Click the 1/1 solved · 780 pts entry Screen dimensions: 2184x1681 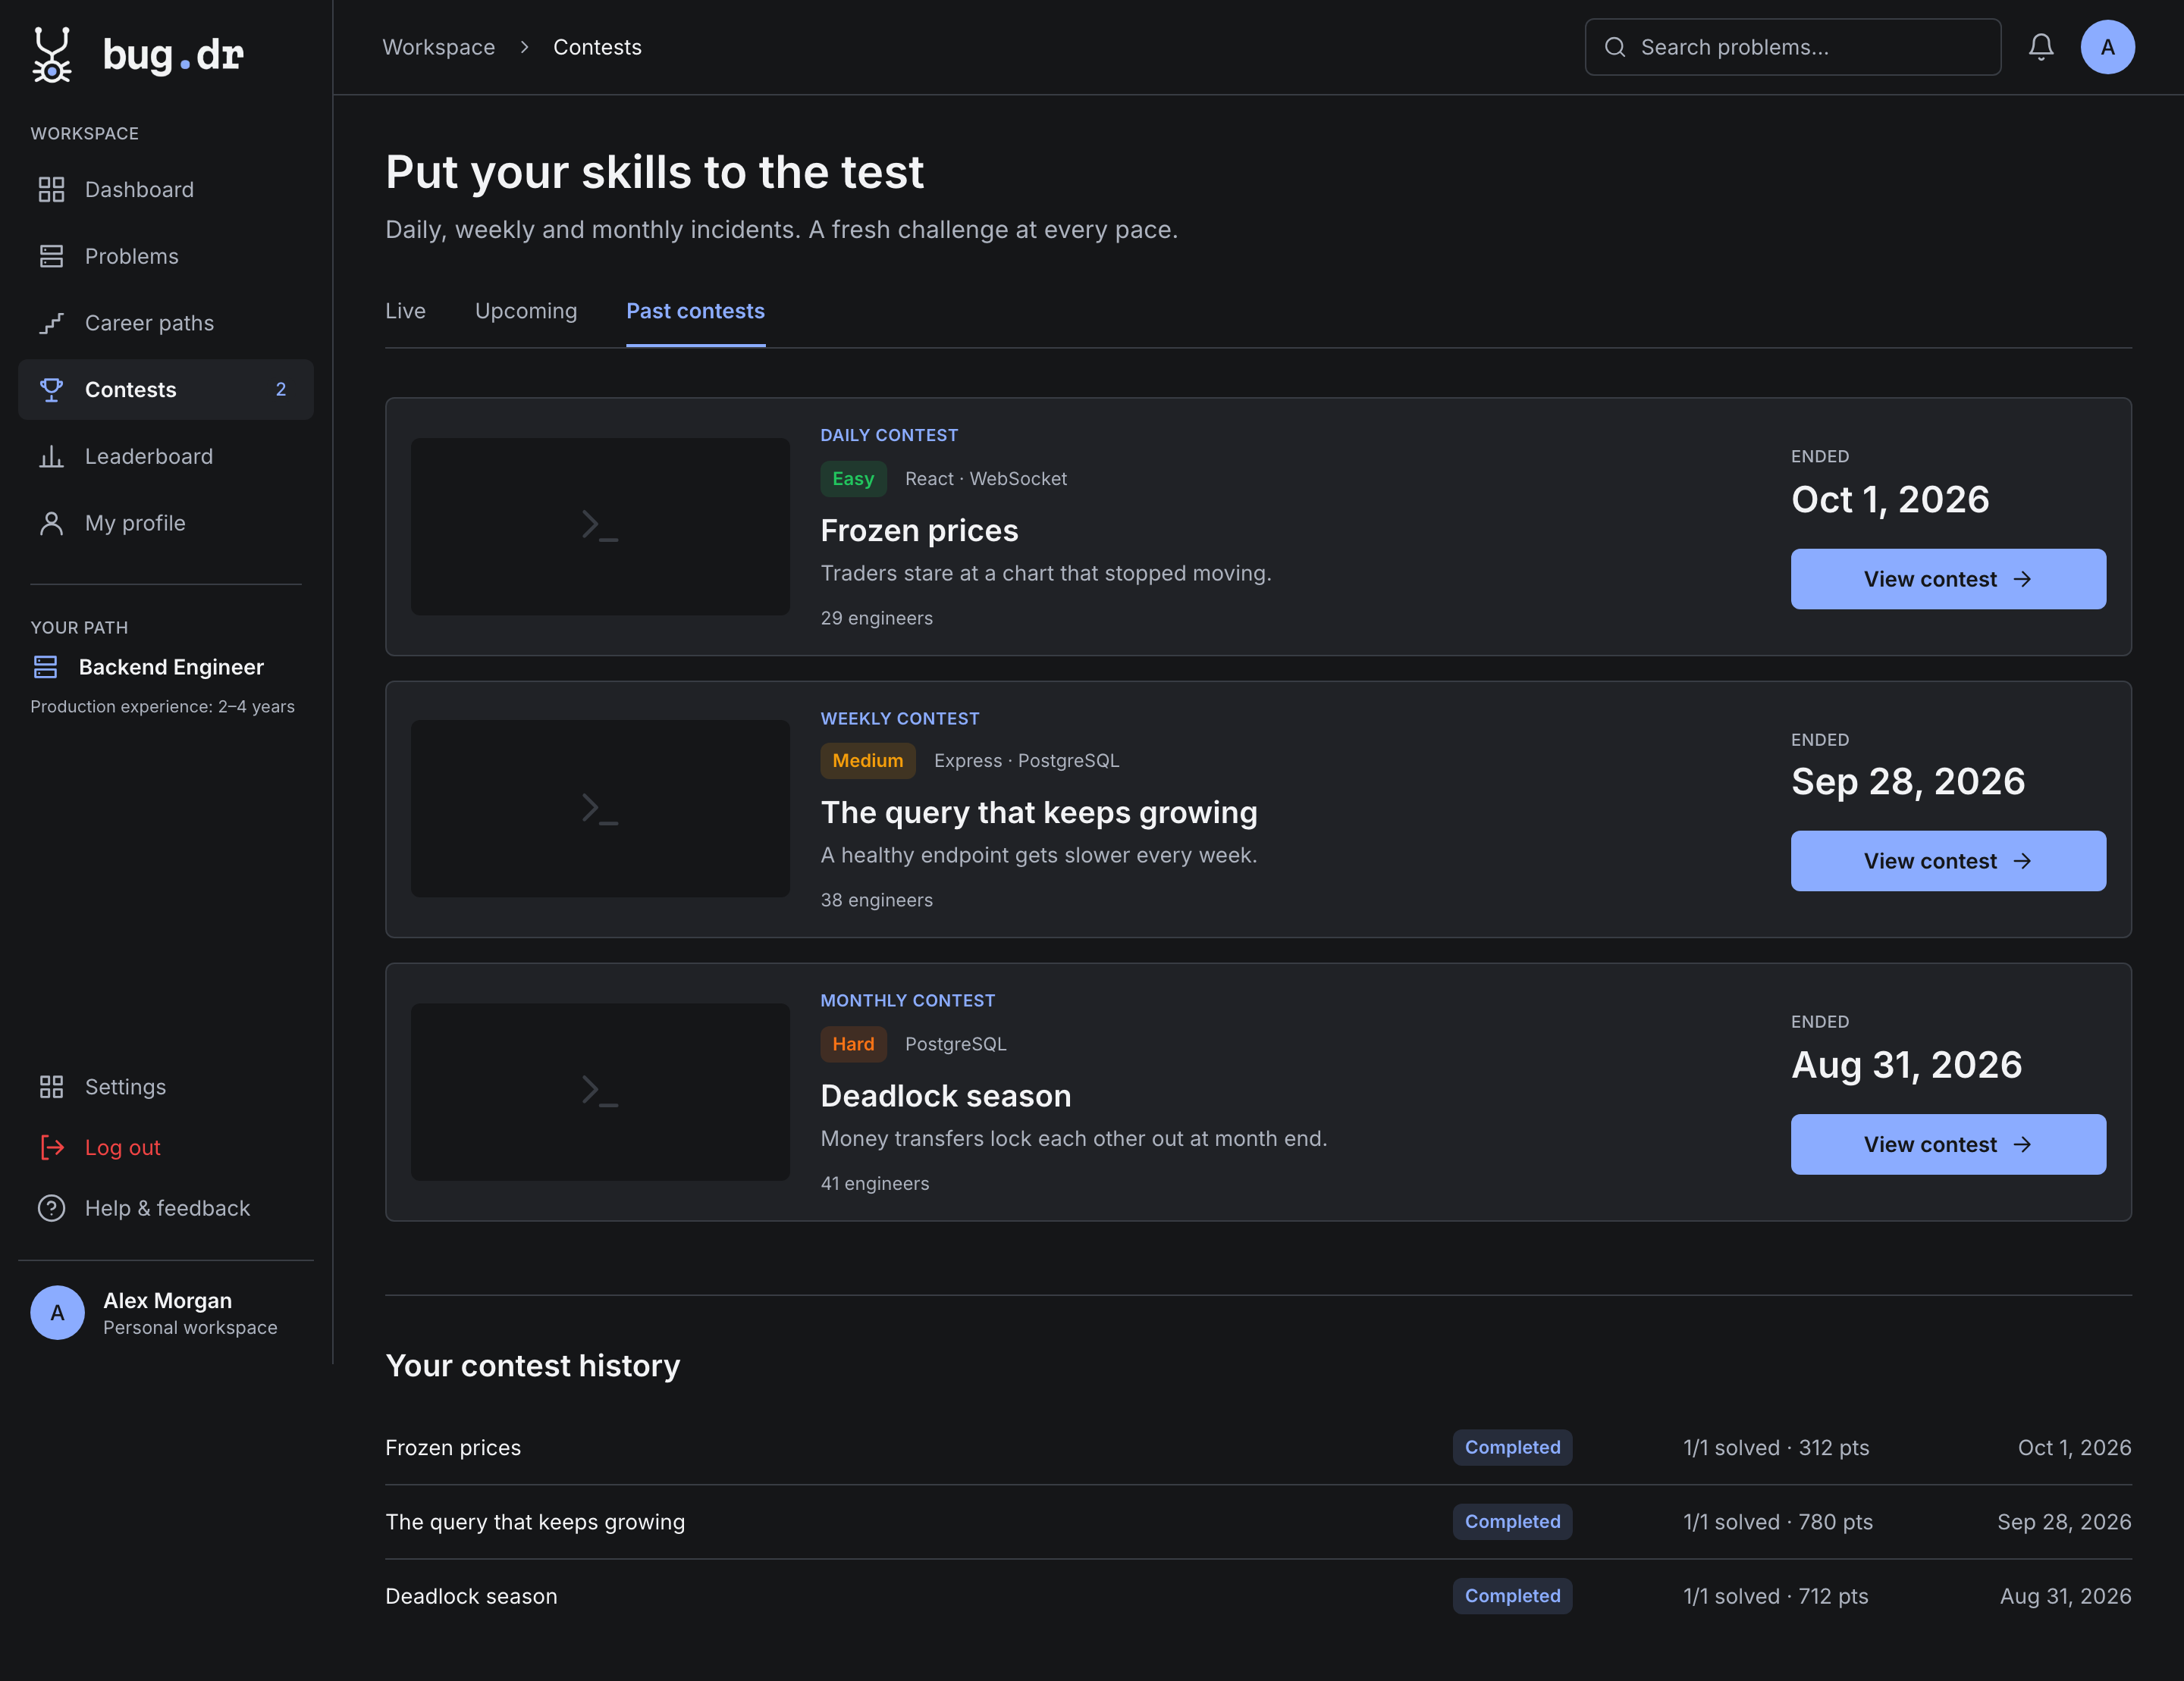point(1777,1522)
